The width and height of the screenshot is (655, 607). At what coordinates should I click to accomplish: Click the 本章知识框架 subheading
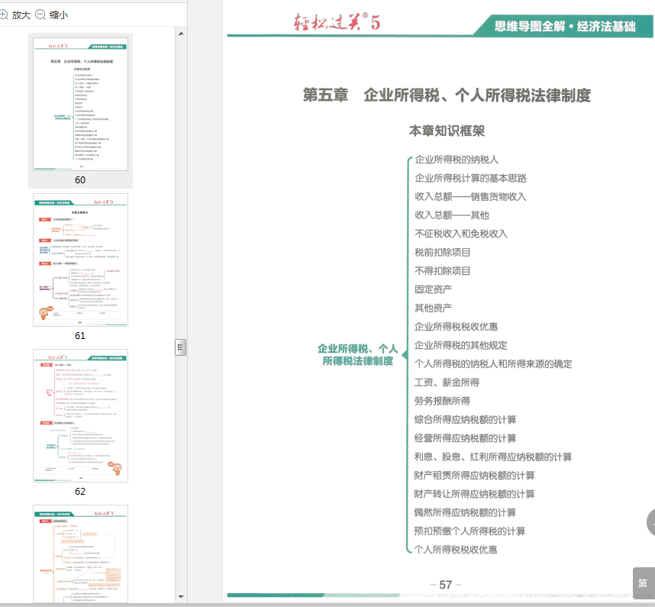[447, 131]
